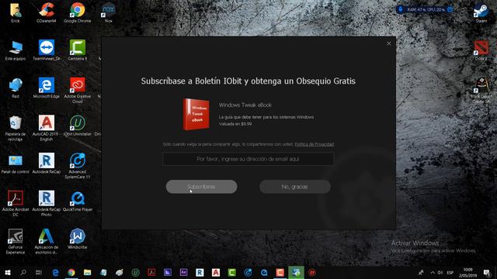Click the red Windows Tweak eBook cover
This screenshot has height=279, width=497.
(x=196, y=114)
